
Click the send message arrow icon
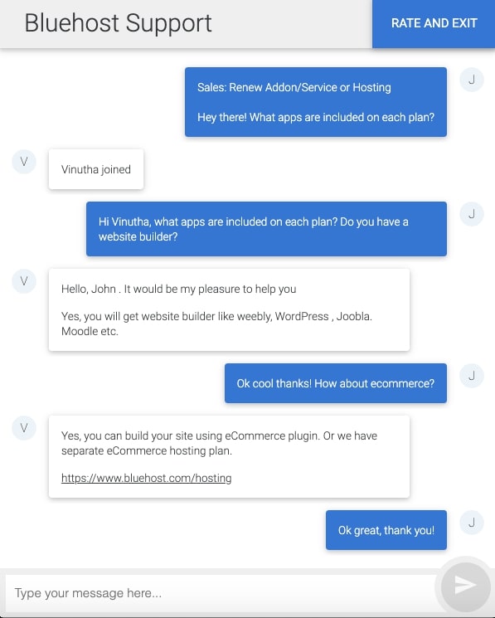[x=465, y=586]
